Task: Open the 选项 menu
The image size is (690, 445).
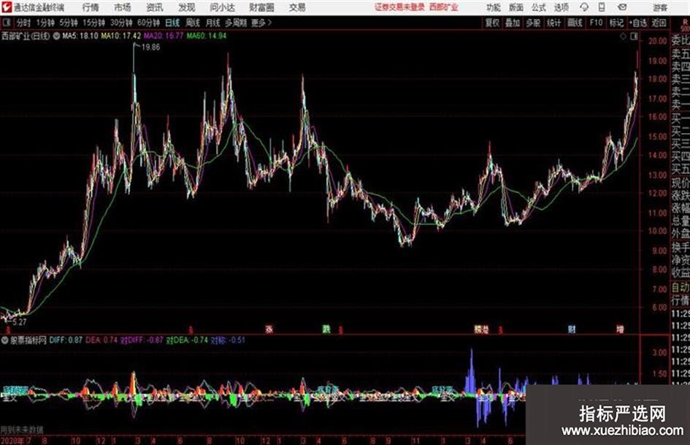Action: coord(561,7)
